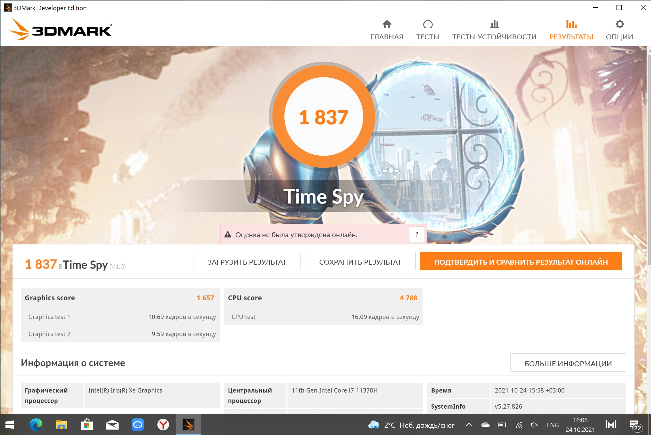
Task: Toggle muted volume speaker icon
Action: pos(534,425)
